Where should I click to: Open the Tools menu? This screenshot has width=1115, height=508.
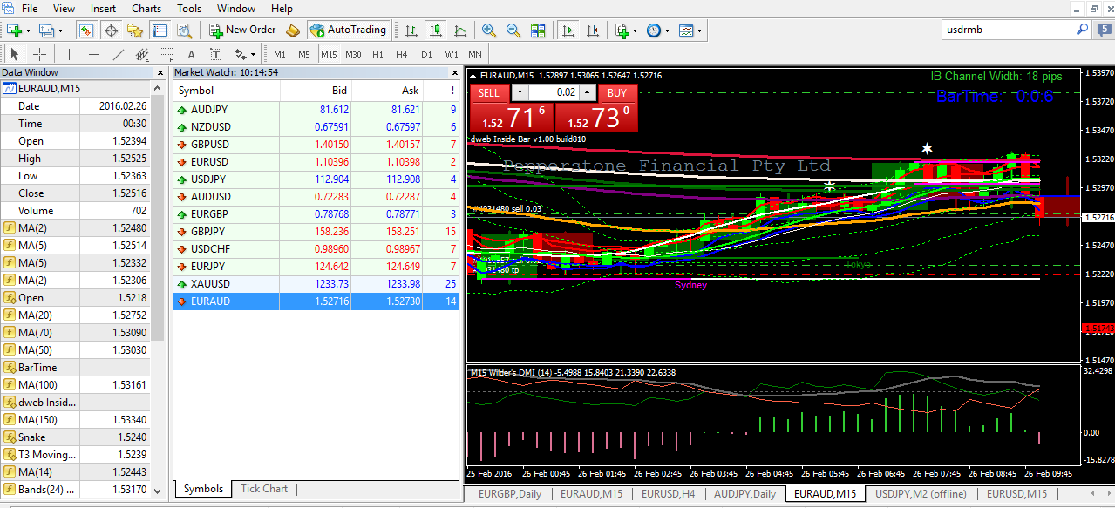[x=189, y=8]
